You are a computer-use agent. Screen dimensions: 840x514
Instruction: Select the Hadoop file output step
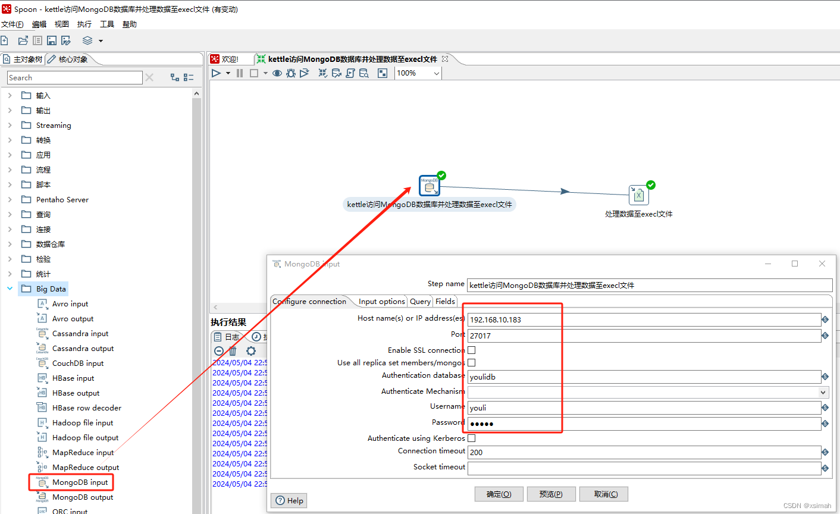(x=85, y=437)
